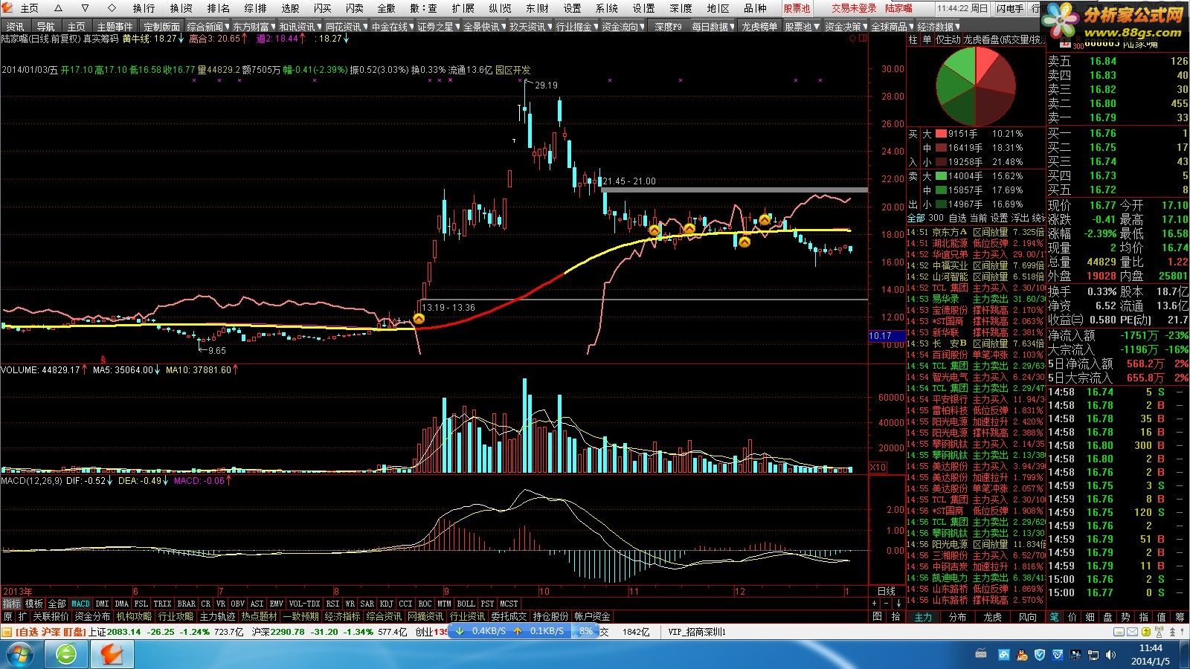Click the 拾 icon button below the chart
Screen dimensions: 1190x669
pyautogui.click(x=895, y=616)
